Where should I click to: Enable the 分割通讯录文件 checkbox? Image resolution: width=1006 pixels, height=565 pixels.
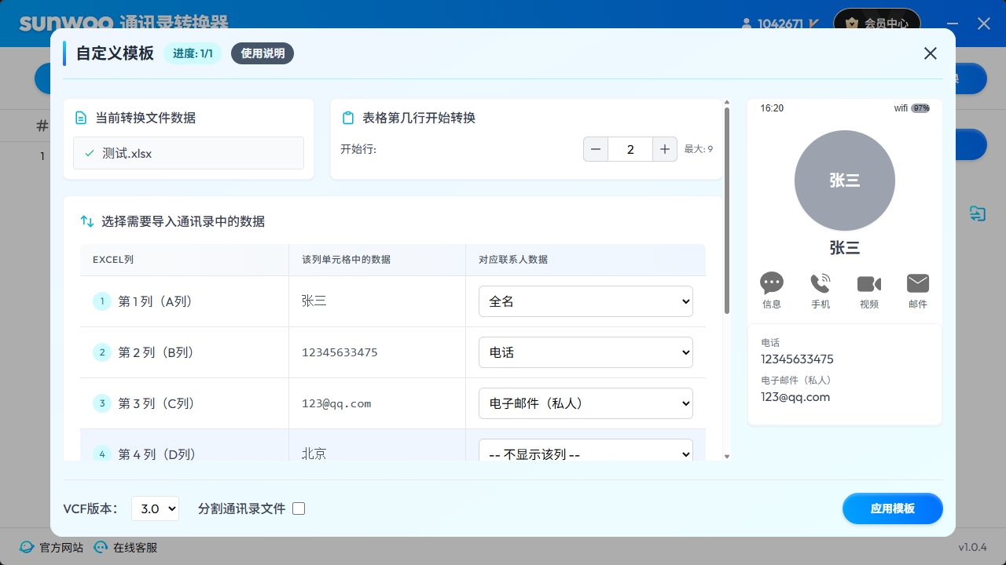299,508
